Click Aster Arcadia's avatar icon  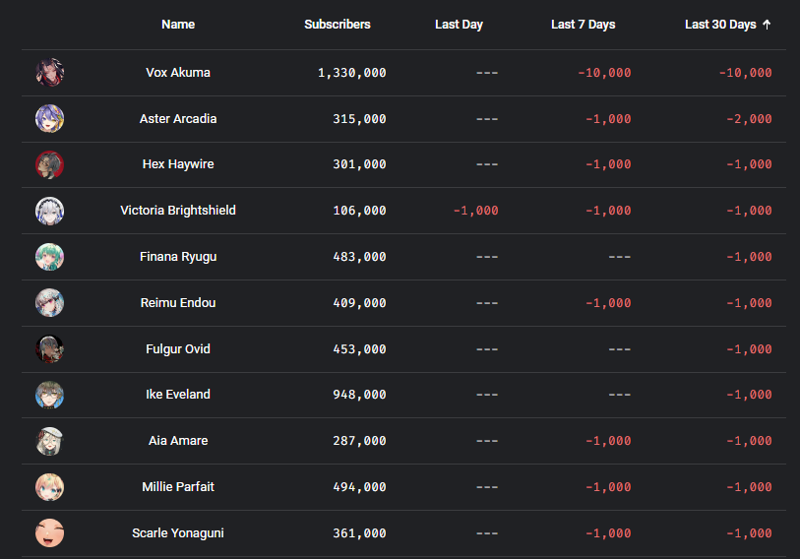[49, 119]
